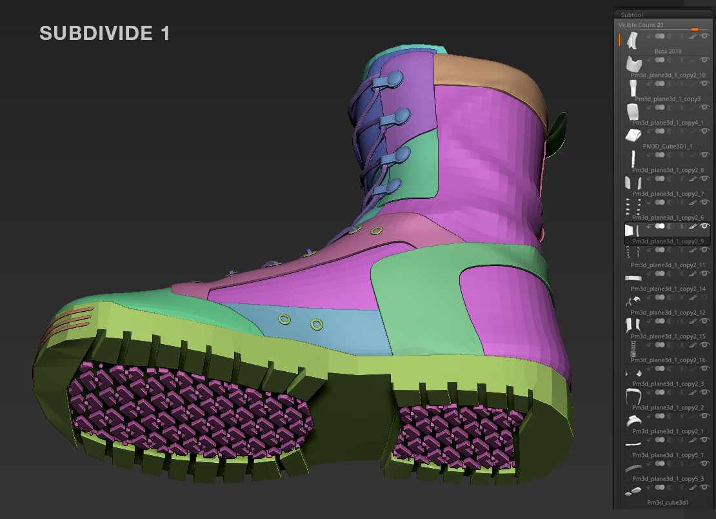Click the circles icon on Pm3d_plane3d_1_copy2_16

[660, 345]
